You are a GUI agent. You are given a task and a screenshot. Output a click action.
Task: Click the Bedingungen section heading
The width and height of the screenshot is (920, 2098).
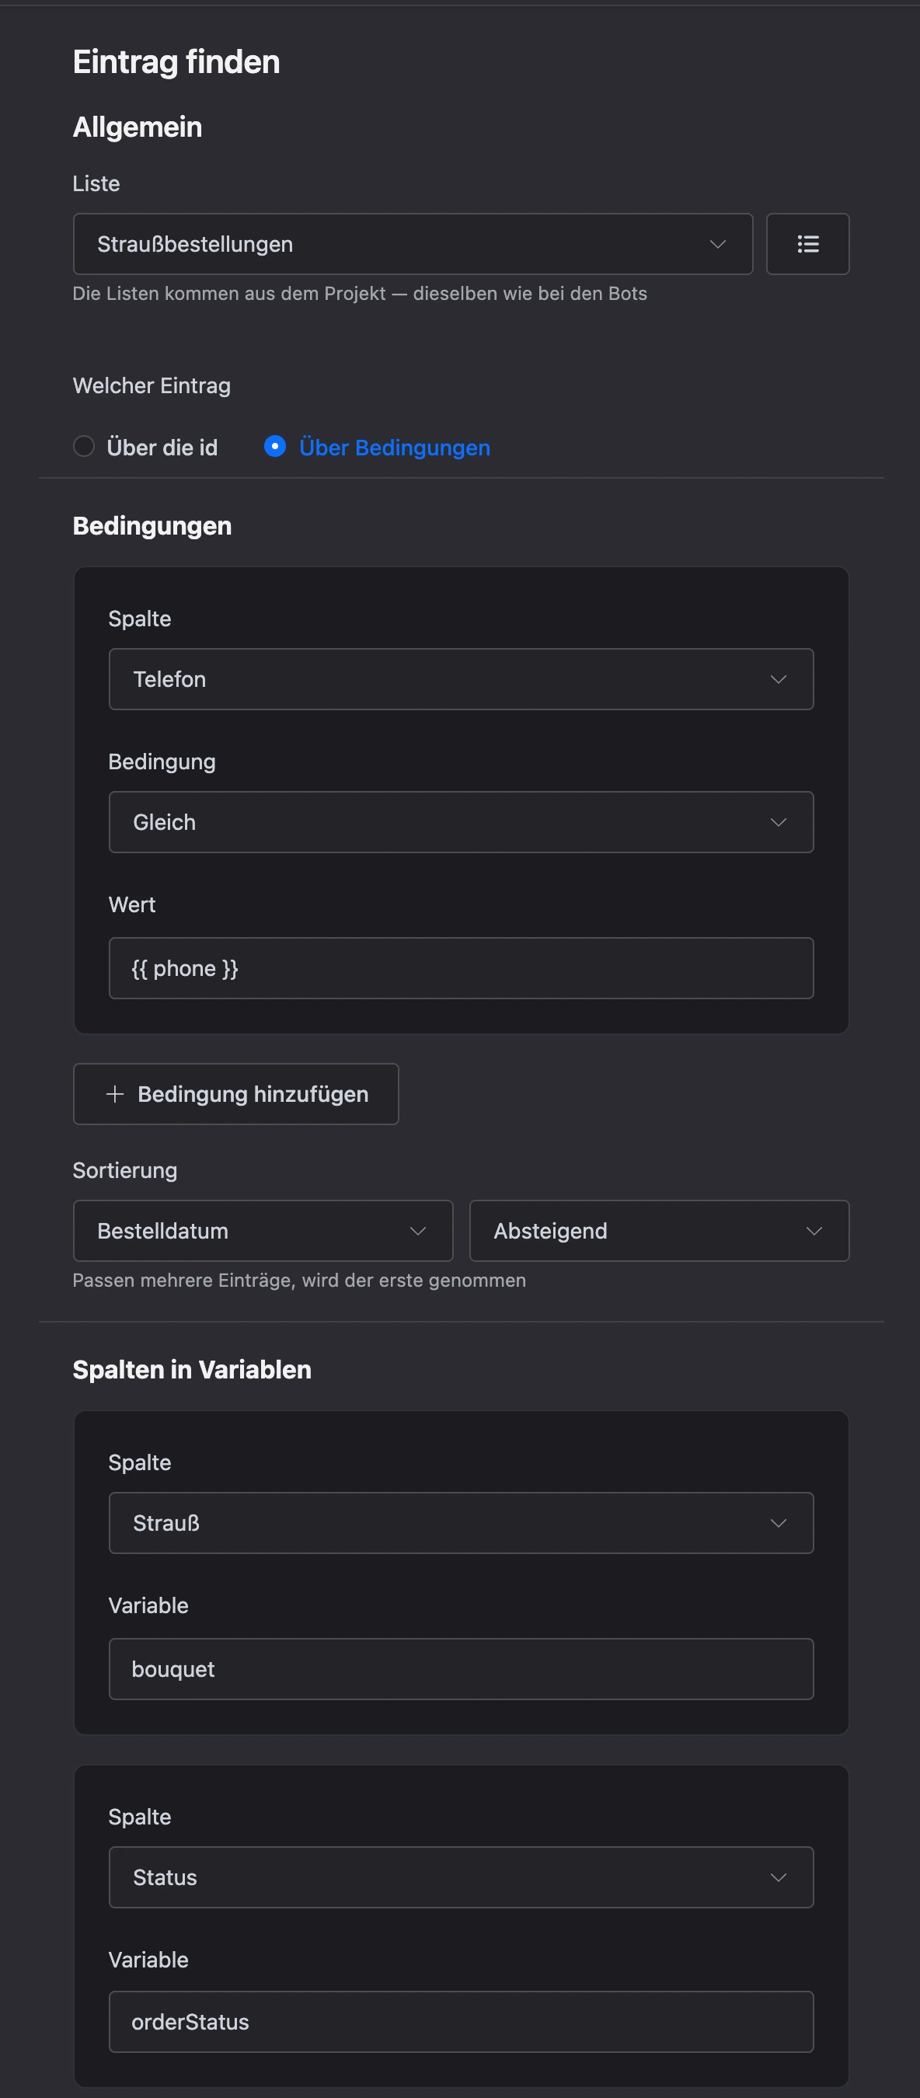click(x=152, y=526)
